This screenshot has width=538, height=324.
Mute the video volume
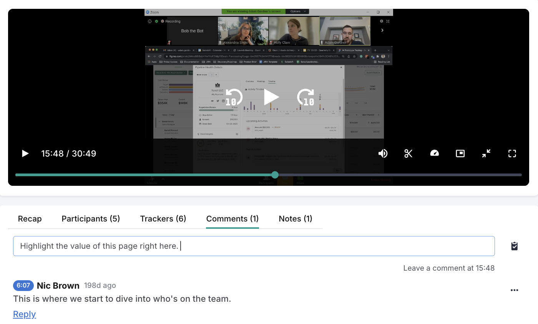[x=383, y=154]
